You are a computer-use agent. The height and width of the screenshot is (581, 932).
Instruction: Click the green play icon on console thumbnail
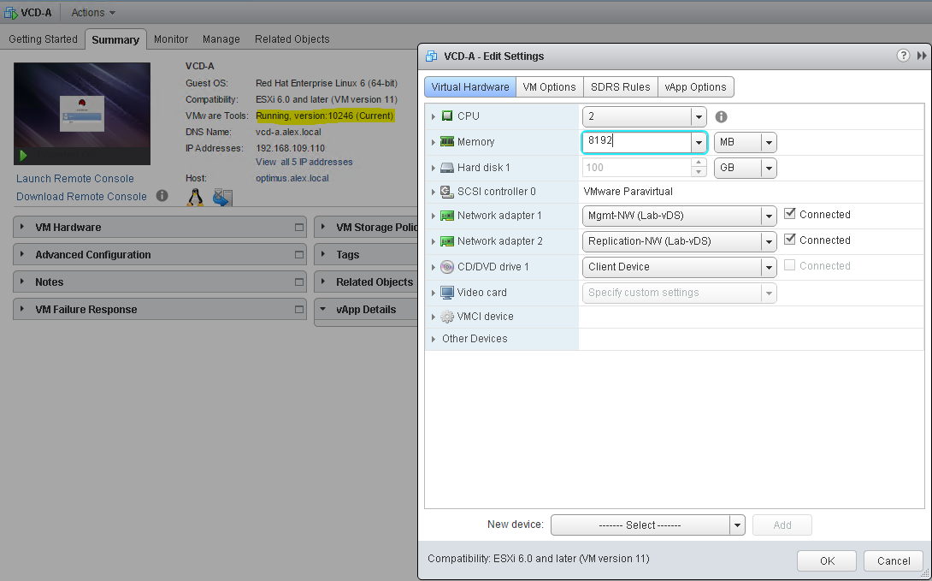pyautogui.click(x=24, y=156)
